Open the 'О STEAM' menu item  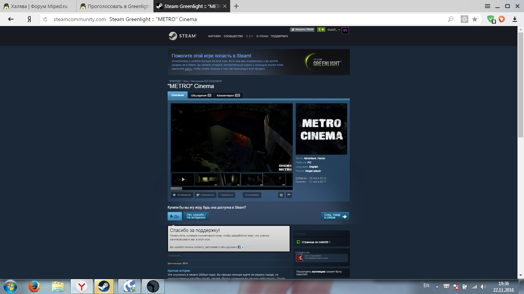[x=262, y=36]
